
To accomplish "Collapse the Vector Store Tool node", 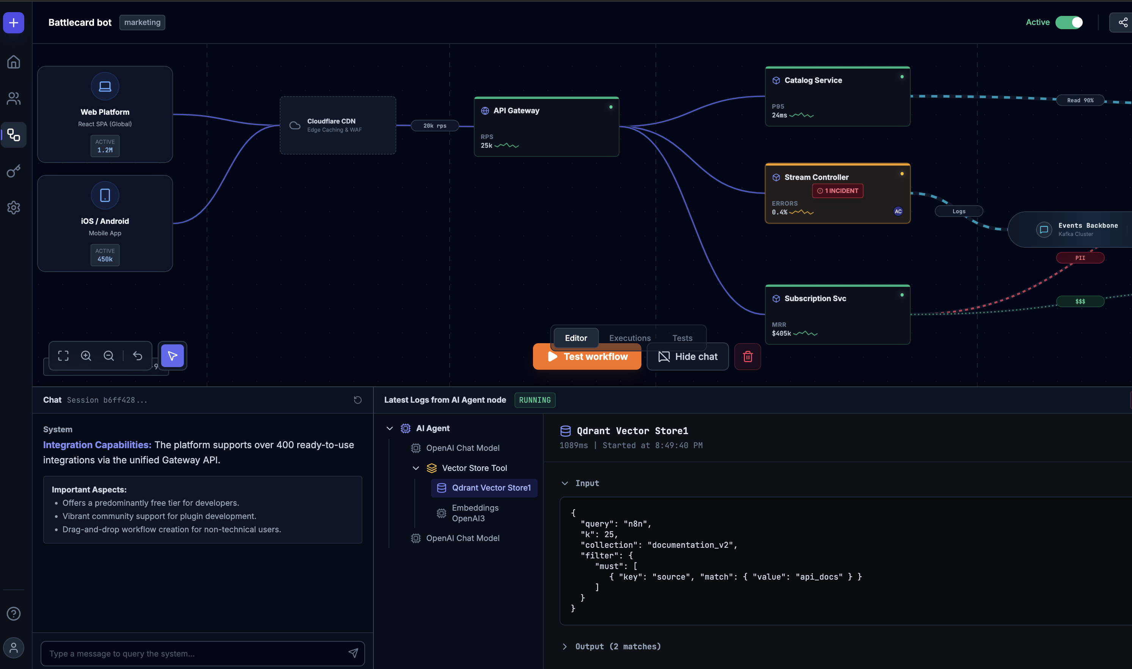I will coord(416,468).
